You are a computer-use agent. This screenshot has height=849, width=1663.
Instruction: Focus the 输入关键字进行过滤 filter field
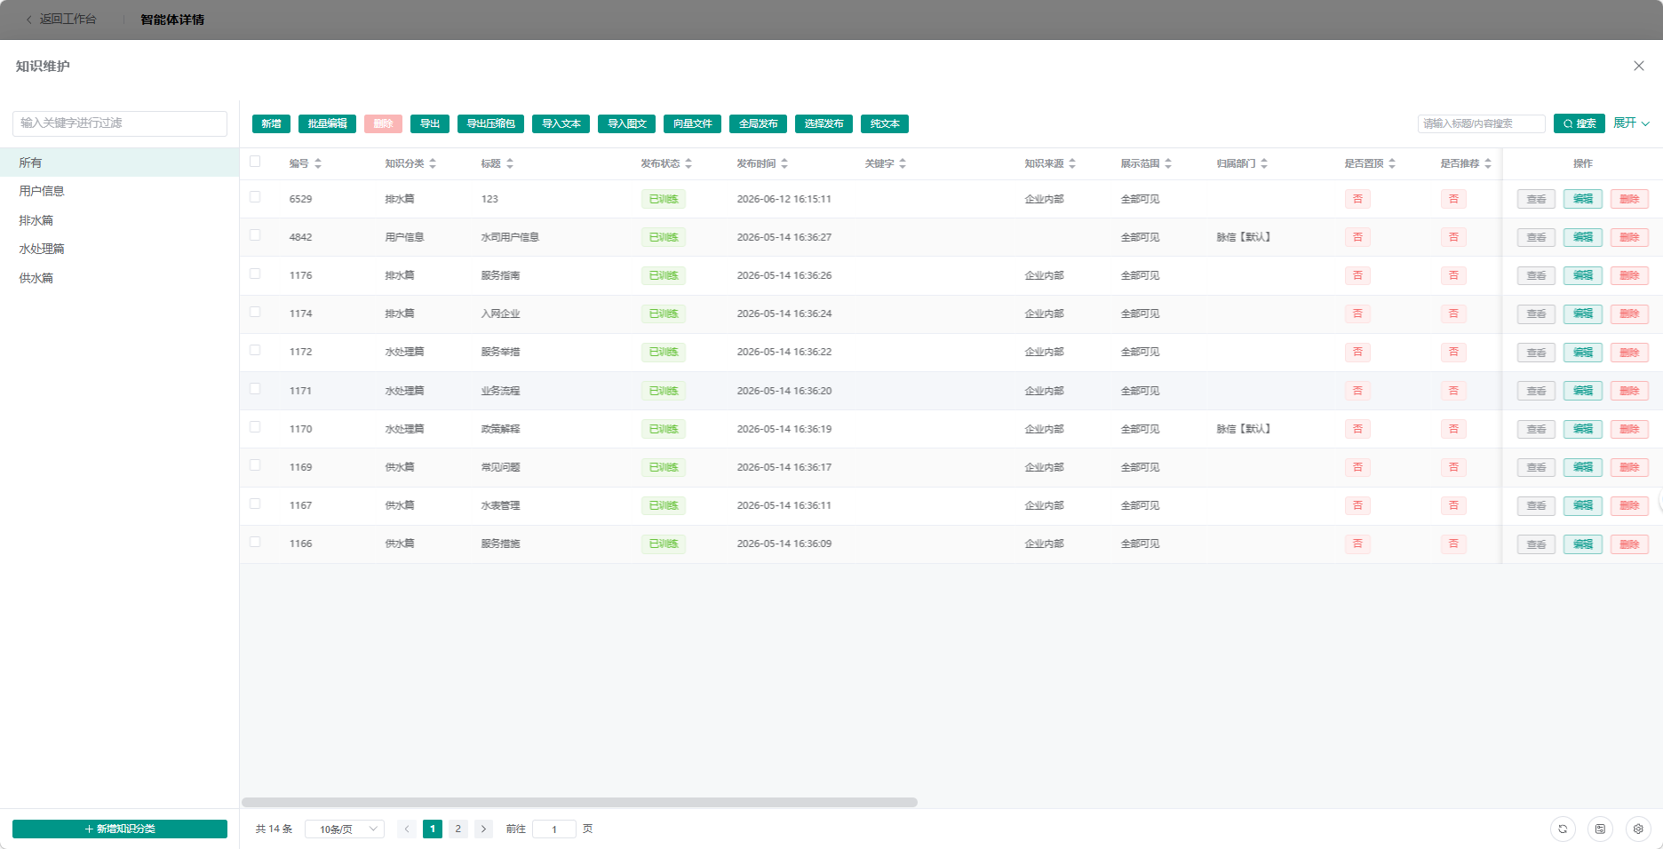120,123
